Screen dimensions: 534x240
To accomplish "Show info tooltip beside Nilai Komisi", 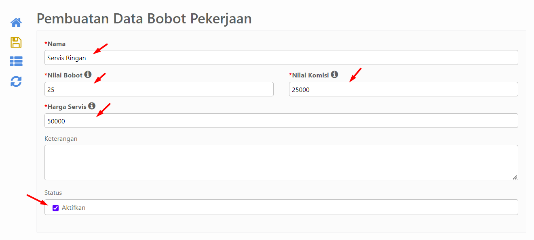I will coord(334,75).
